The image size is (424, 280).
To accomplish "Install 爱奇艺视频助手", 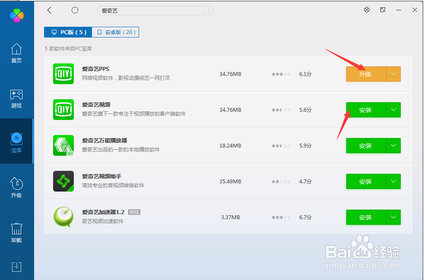I will pos(366,181).
